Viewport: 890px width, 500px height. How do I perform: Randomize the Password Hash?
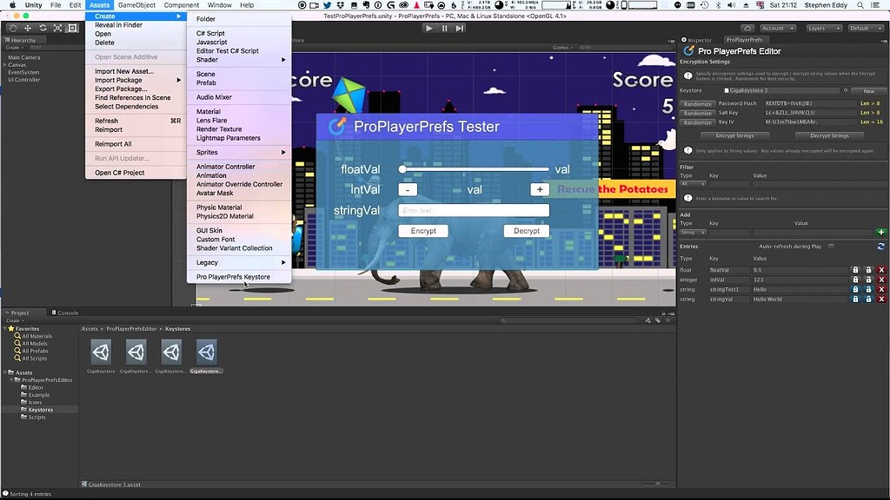[x=696, y=102]
